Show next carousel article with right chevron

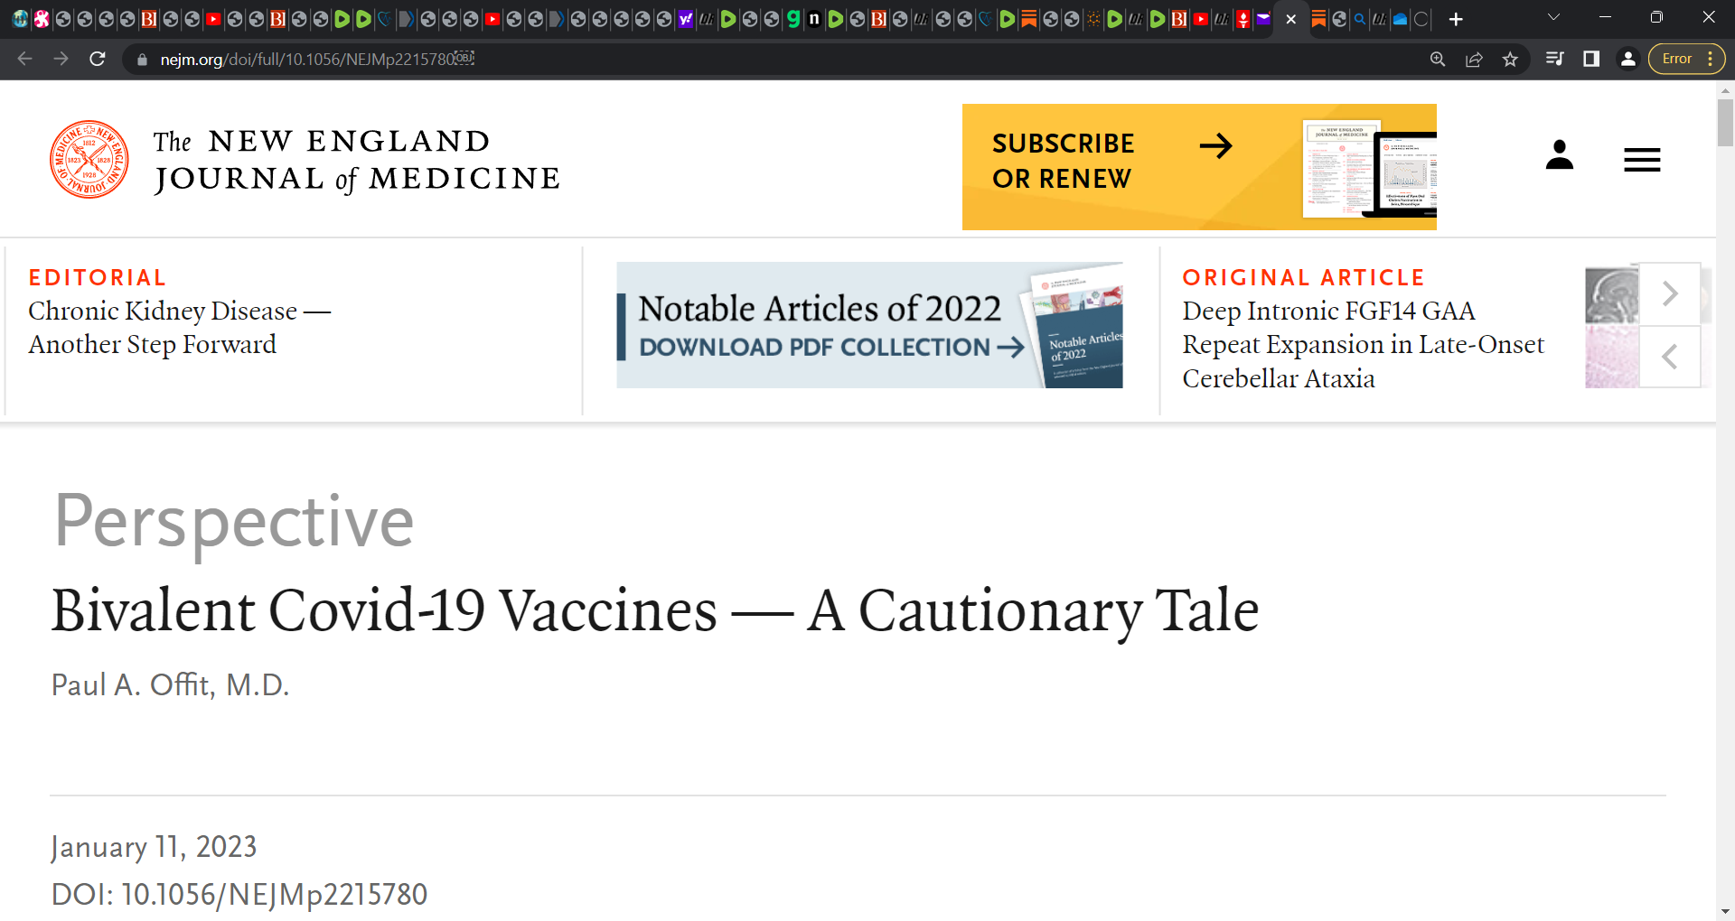1670,293
